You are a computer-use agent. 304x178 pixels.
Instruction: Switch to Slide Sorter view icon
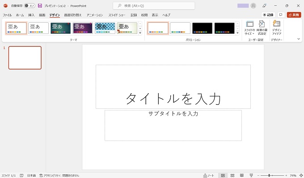click(232, 175)
